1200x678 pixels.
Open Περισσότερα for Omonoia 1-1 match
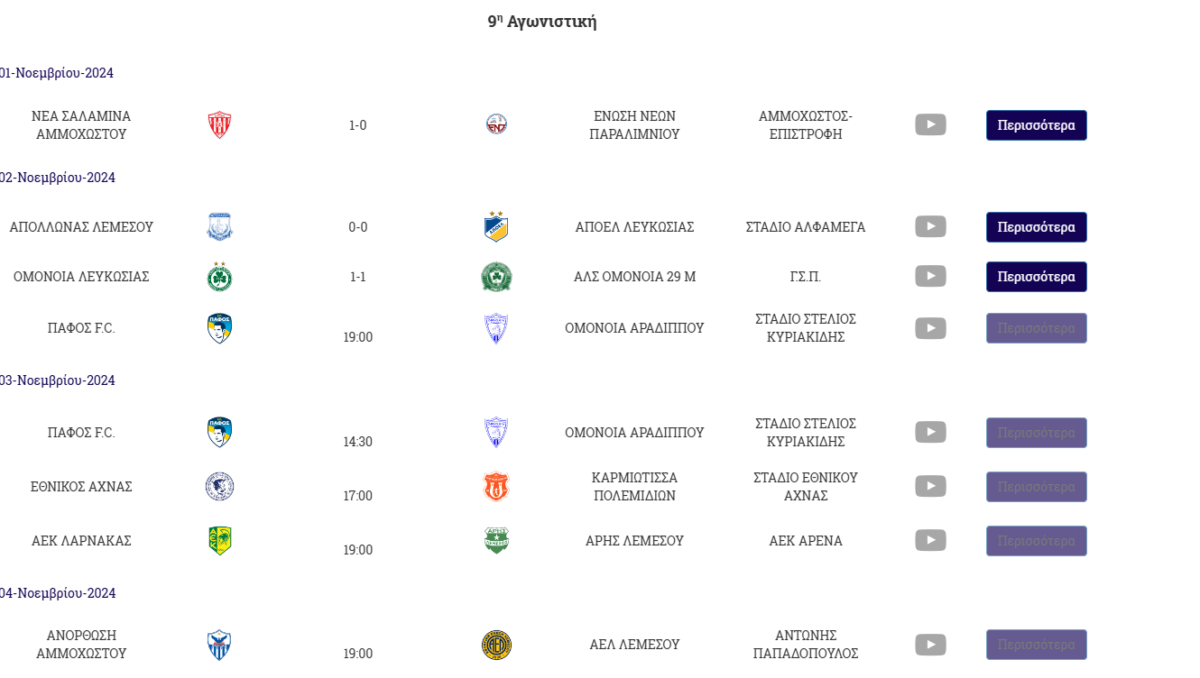(x=1037, y=277)
